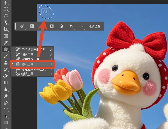Screen dimensions: 168x129
Task: Click the transform selection icon in task bar
Action: [32, 26]
